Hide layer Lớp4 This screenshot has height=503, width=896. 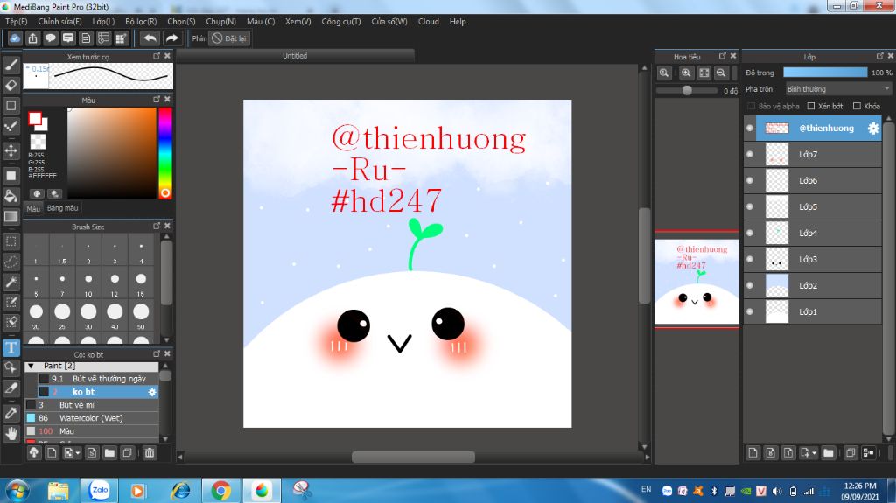[x=750, y=234]
